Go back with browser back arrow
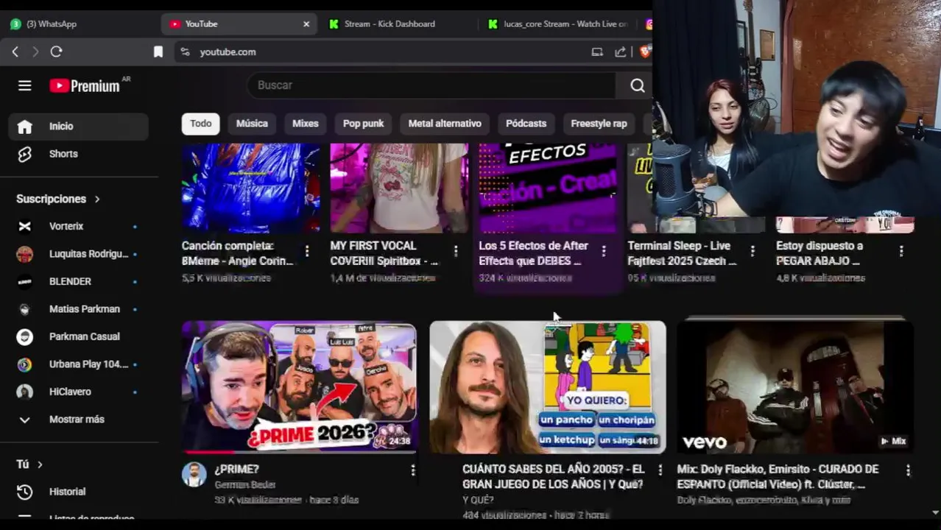The width and height of the screenshot is (941, 530). pos(15,52)
